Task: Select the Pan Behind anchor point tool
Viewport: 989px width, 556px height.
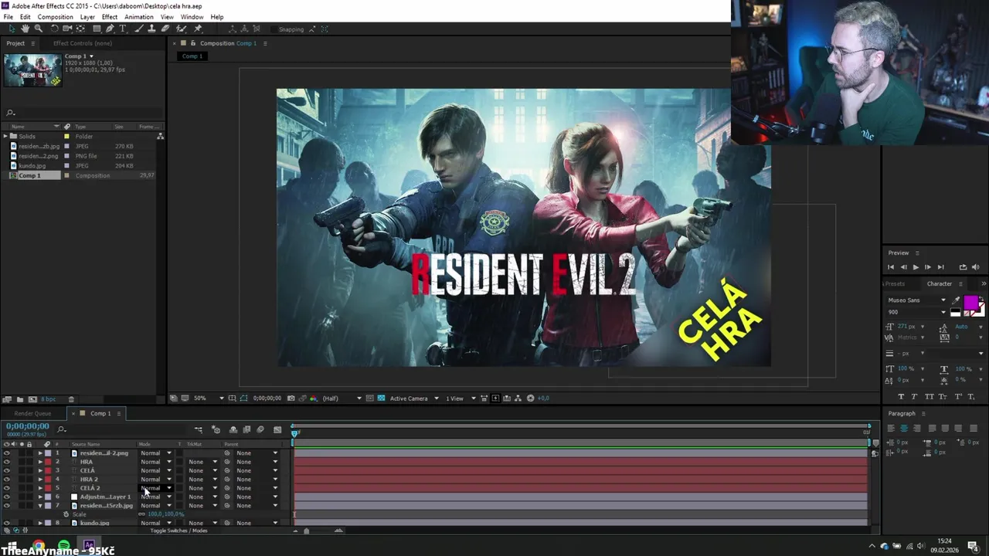Action: (x=80, y=29)
